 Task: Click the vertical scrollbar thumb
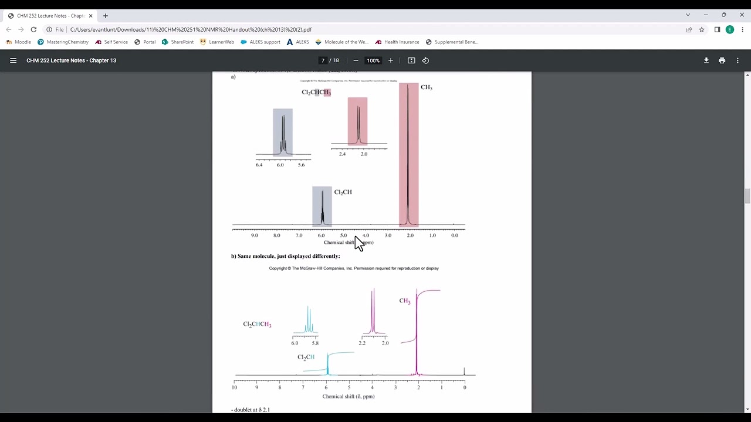(747, 196)
